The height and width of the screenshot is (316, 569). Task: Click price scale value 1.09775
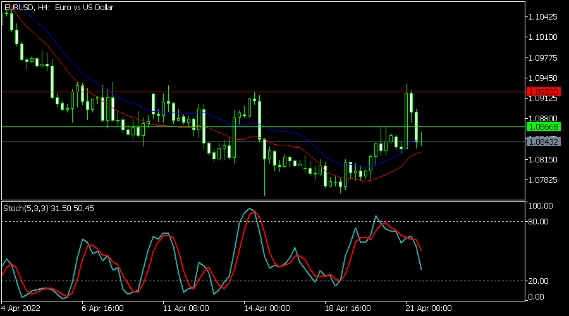(x=543, y=58)
